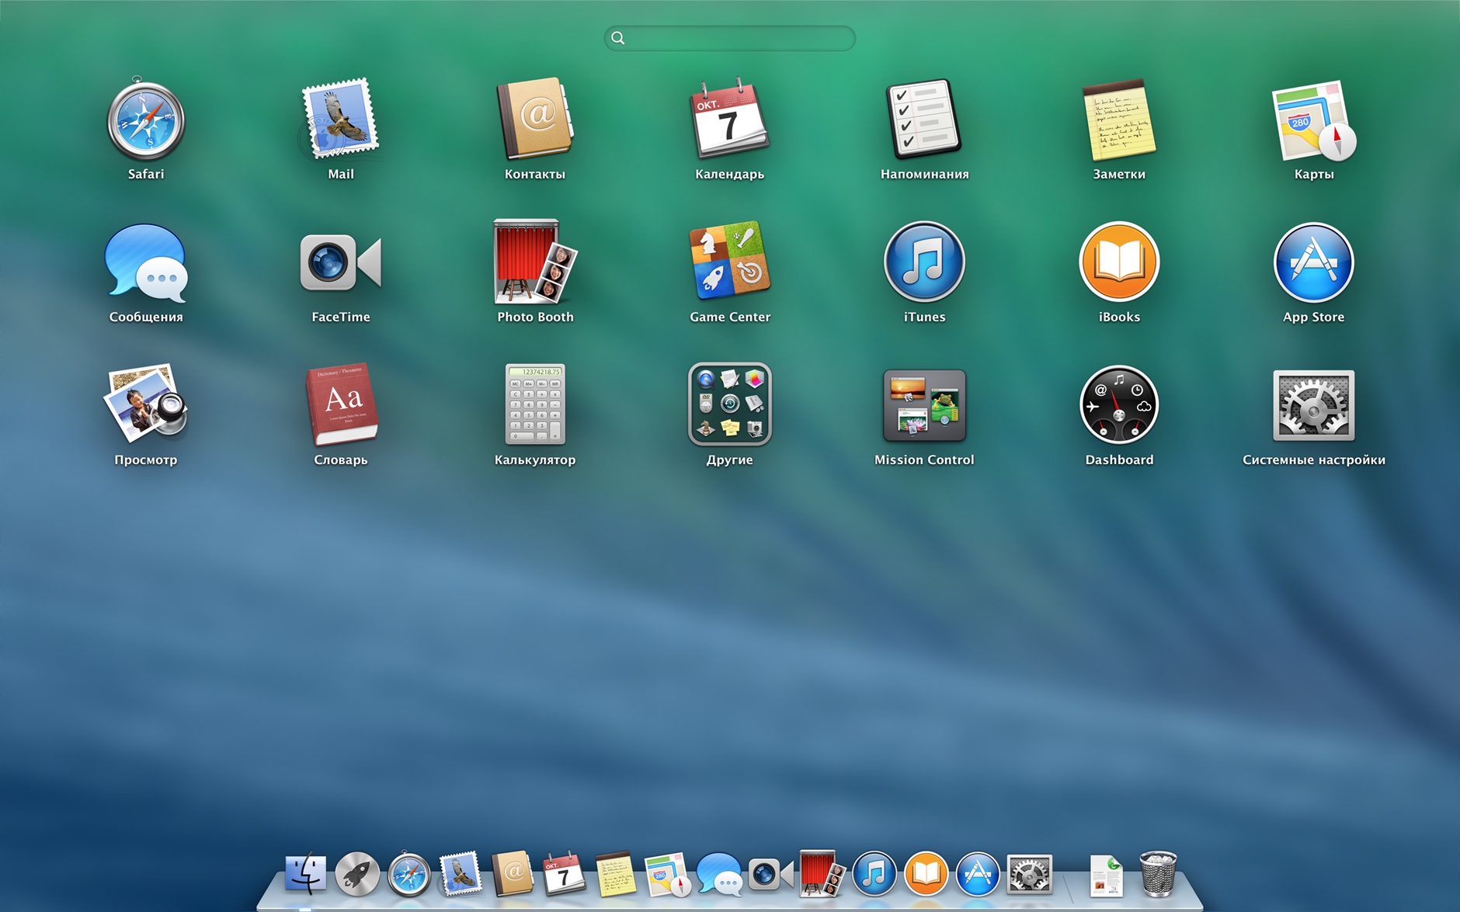Launch Сообщения from the Launchpad grid
This screenshot has height=912, width=1460.
(146, 262)
